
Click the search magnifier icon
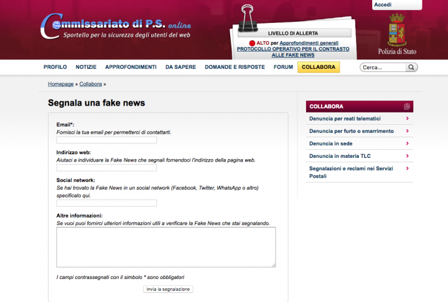(x=411, y=67)
